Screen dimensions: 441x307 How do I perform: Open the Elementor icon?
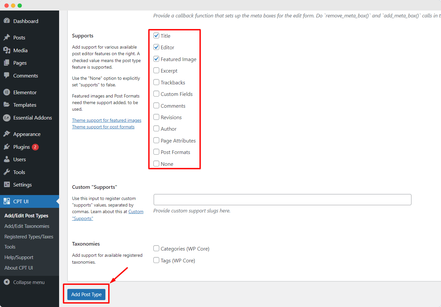(7, 92)
